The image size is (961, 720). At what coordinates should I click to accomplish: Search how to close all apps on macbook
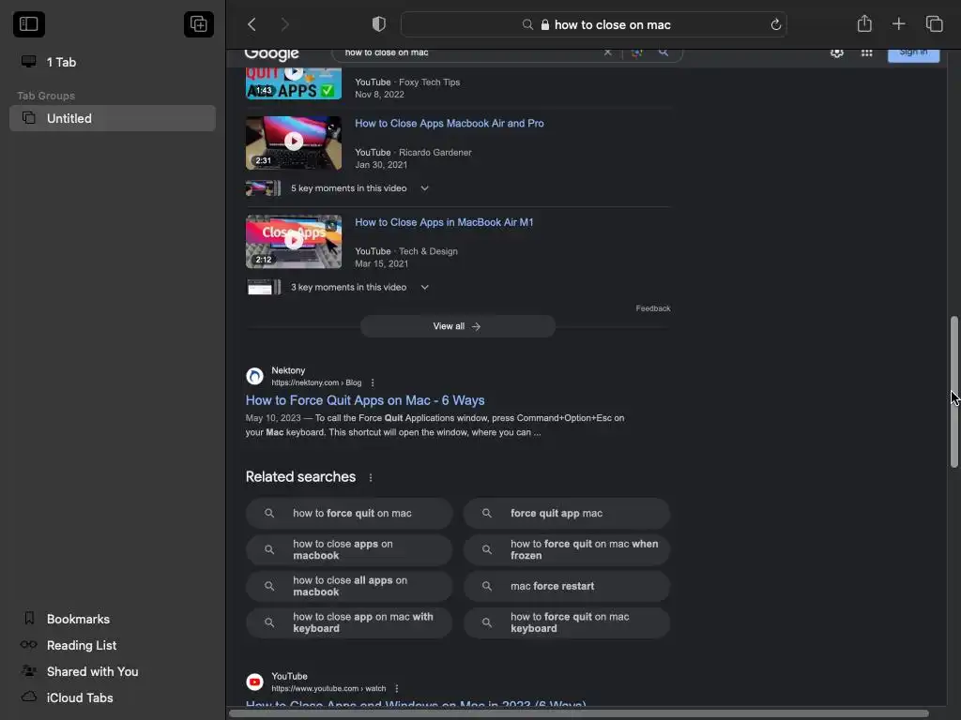[x=349, y=586]
